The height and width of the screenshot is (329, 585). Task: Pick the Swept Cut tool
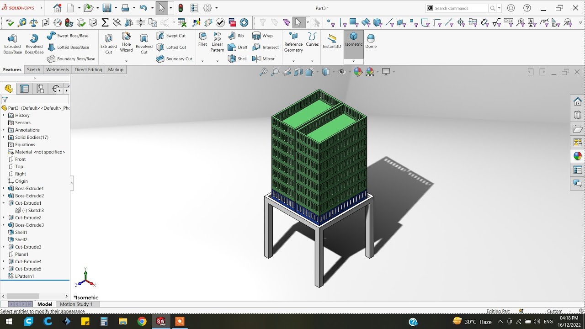click(x=171, y=36)
